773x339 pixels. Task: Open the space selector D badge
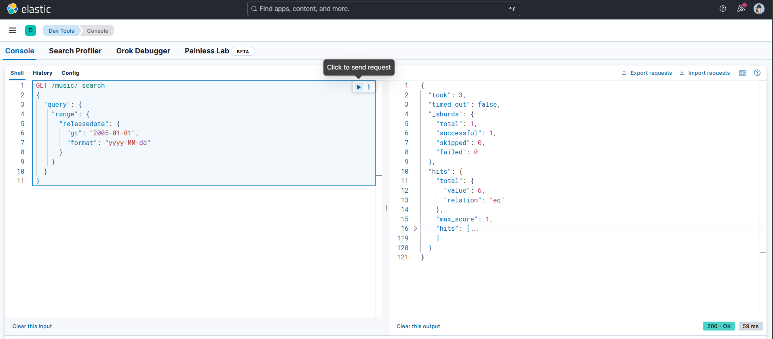tap(30, 30)
